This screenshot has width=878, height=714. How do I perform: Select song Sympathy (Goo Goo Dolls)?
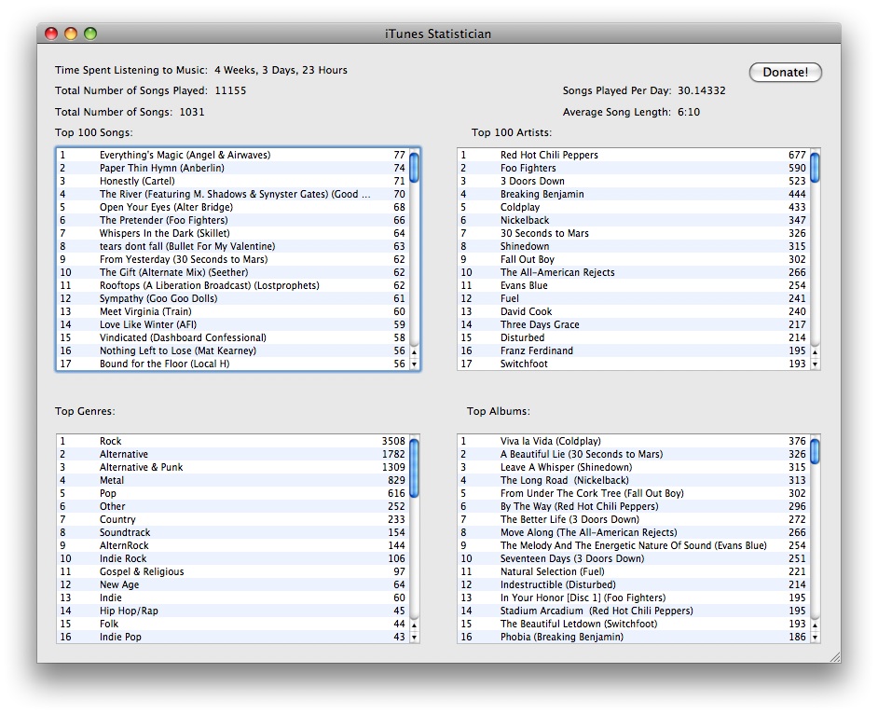tap(232, 298)
